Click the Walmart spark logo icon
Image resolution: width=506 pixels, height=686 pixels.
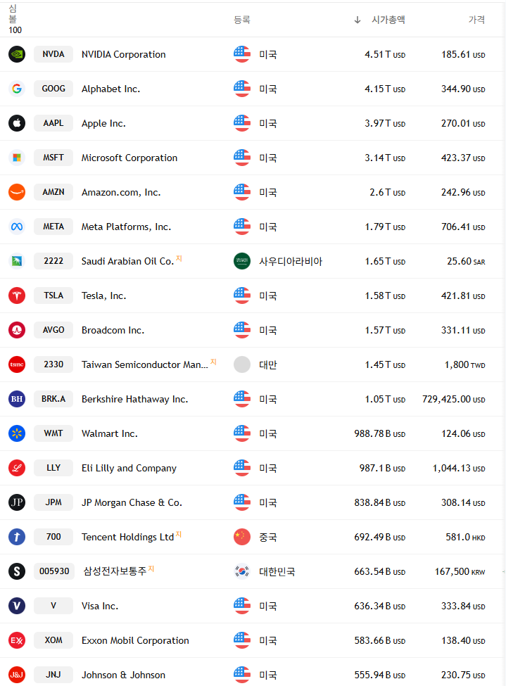coord(17,433)
